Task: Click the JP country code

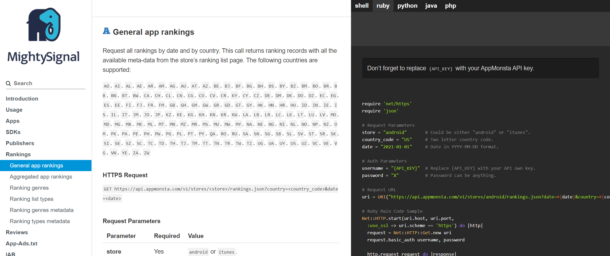Action: pyautogui.click(x=158, y=115)
